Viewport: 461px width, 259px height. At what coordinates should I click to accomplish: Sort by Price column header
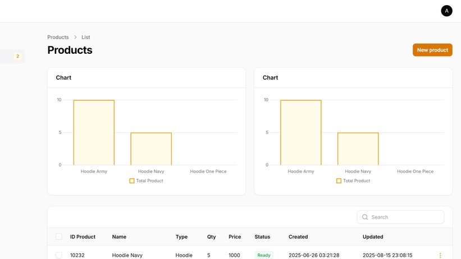point(235,237)
